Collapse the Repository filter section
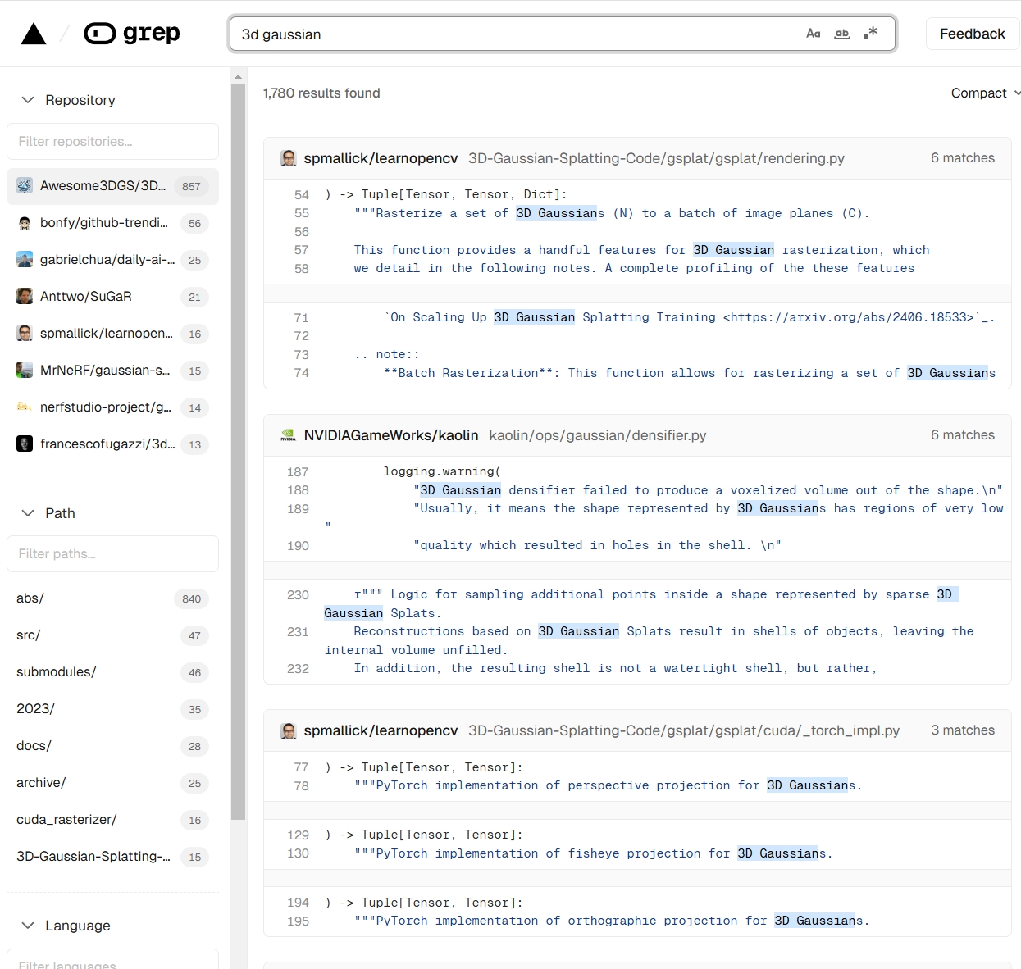1021x969 pixels. click(28, 100)
